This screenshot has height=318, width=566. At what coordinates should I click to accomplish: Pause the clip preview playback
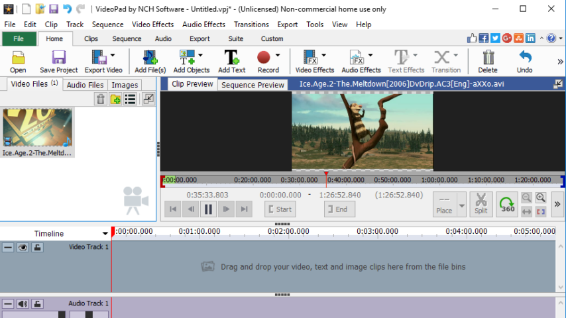(x=208, y=209)
